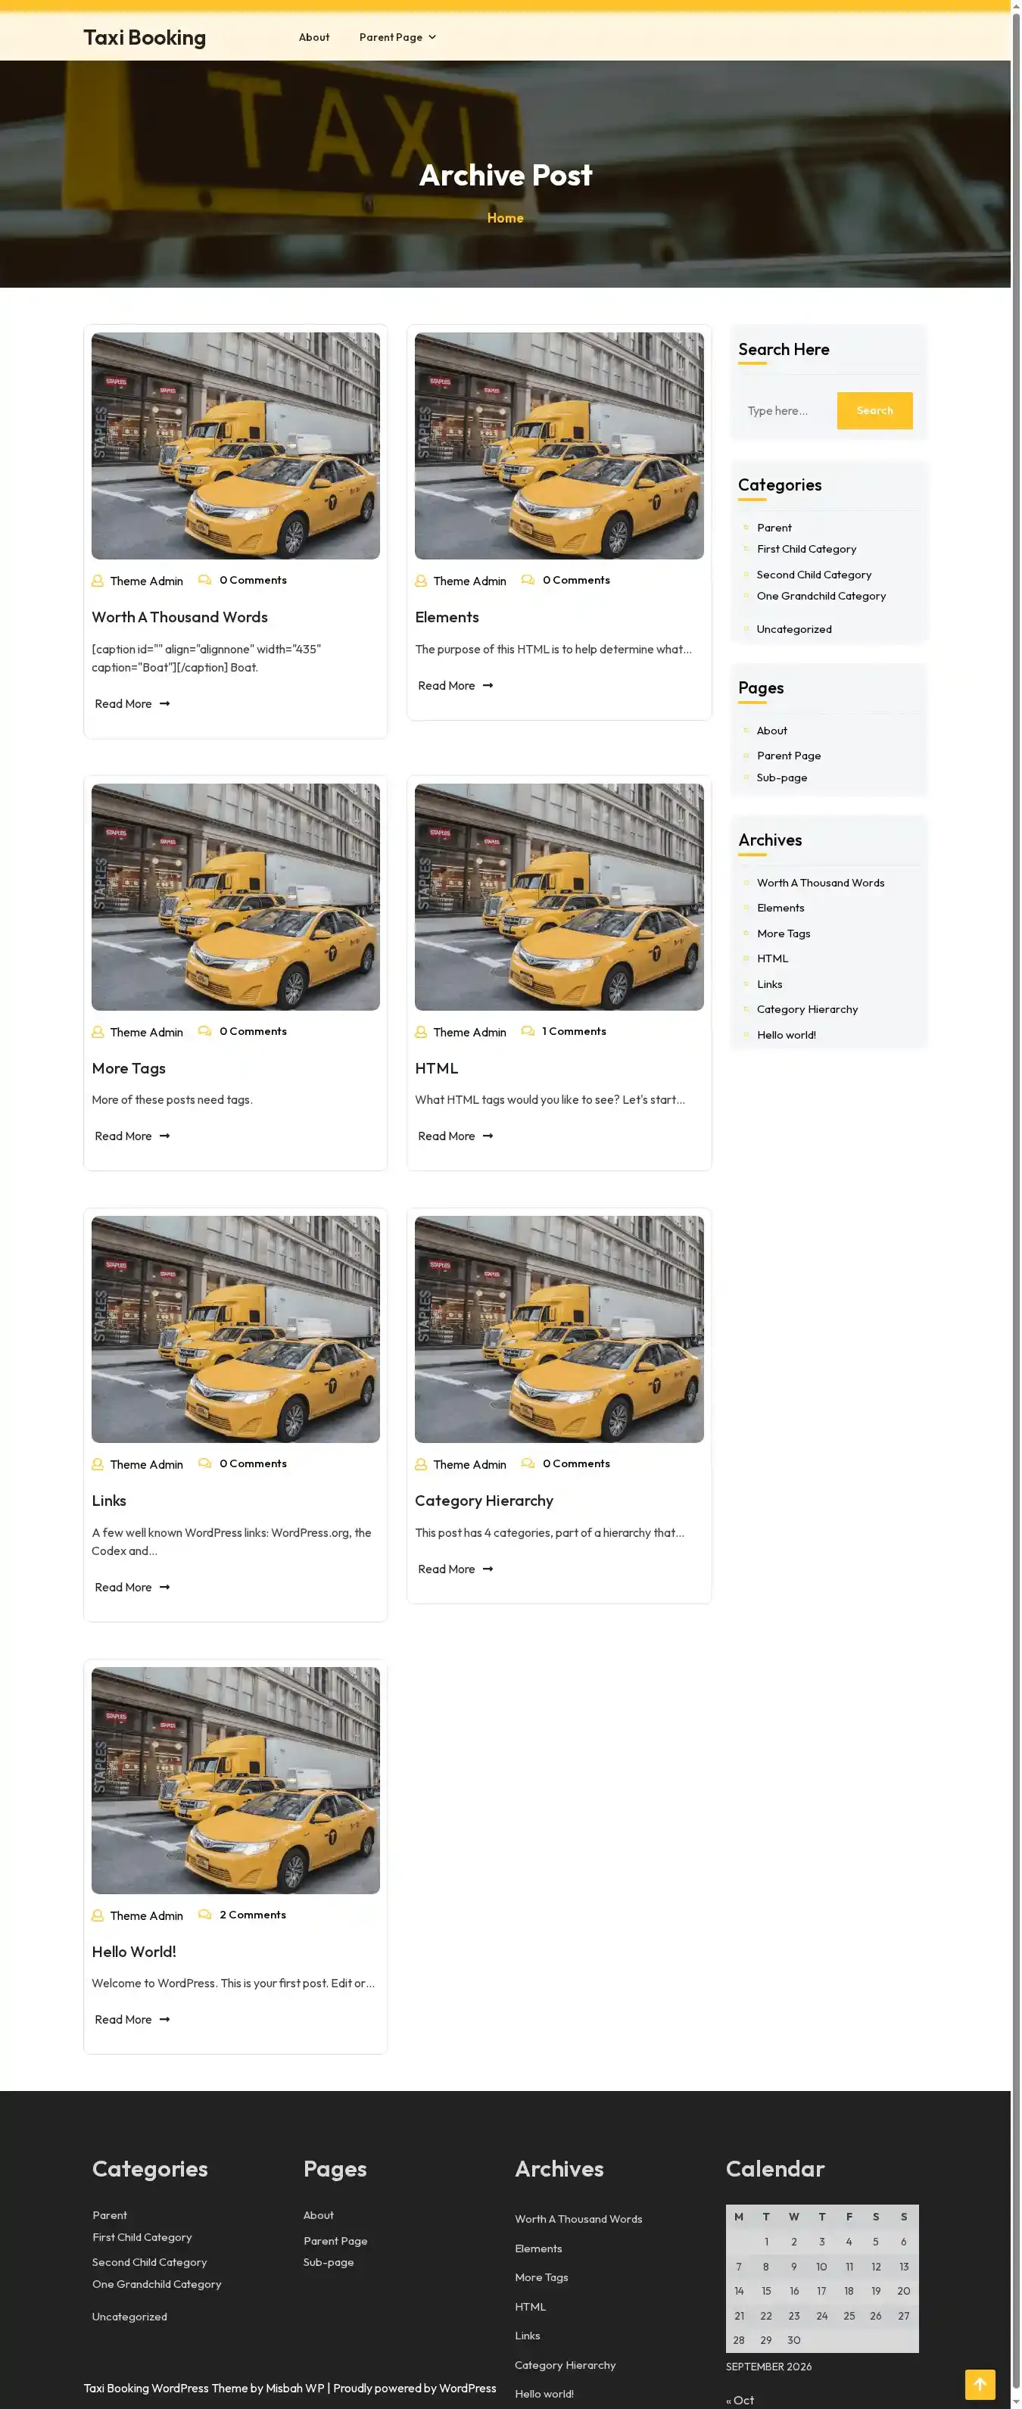Select Uncategorized in sidebar Categories
The image size is (1022, 2409).
(794, 629)
